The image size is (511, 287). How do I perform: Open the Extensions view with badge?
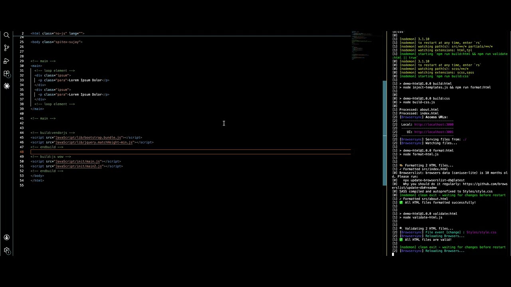pyautogui.click(x=6, y=74)
